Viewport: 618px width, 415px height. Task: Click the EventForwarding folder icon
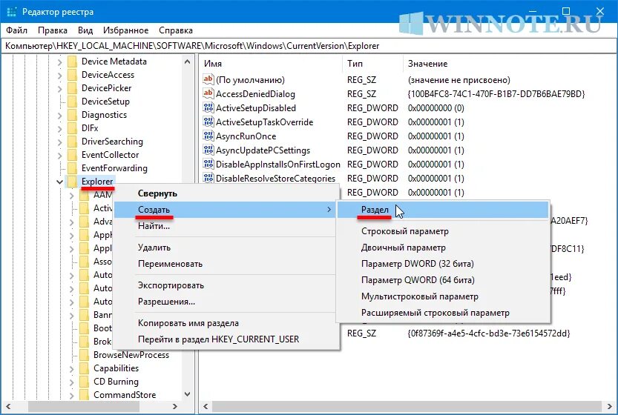pyautogui.click(x=73, y=168)
